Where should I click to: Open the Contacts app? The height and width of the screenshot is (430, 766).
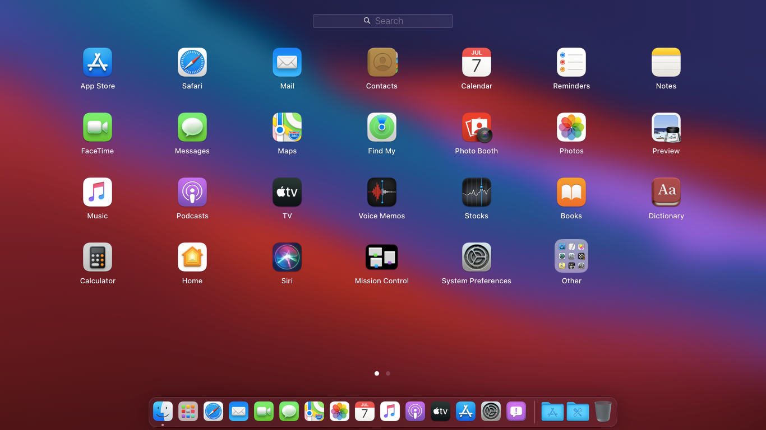(382, 62)
